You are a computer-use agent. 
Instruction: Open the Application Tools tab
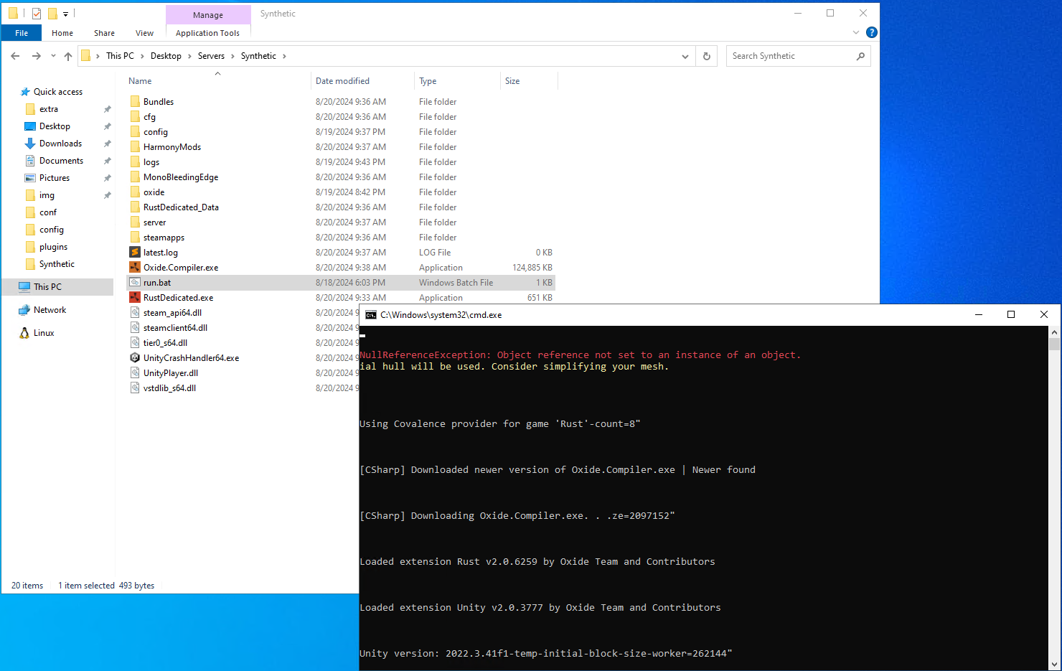(x=207, y=32)
